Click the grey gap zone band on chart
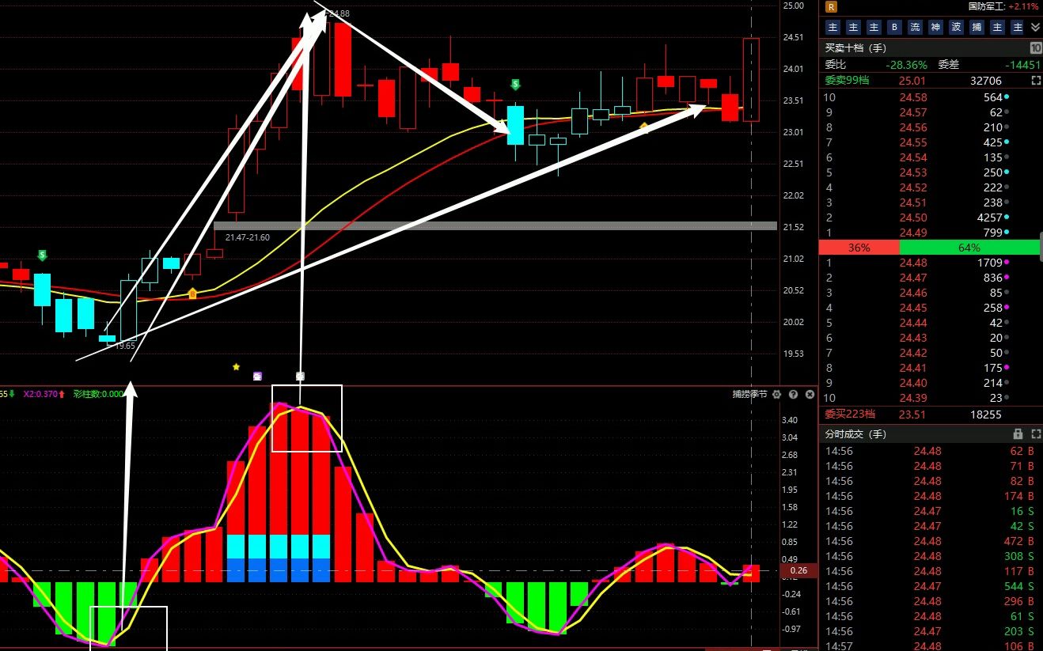Image resolution: width=1043 pixels, height=651 pixels. point(495,226)
